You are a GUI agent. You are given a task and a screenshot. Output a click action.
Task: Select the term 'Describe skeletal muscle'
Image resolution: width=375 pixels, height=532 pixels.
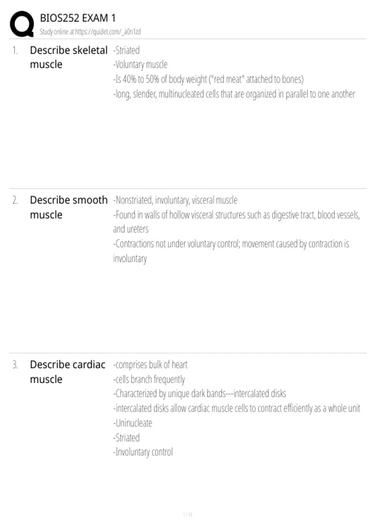coord(68,57)
